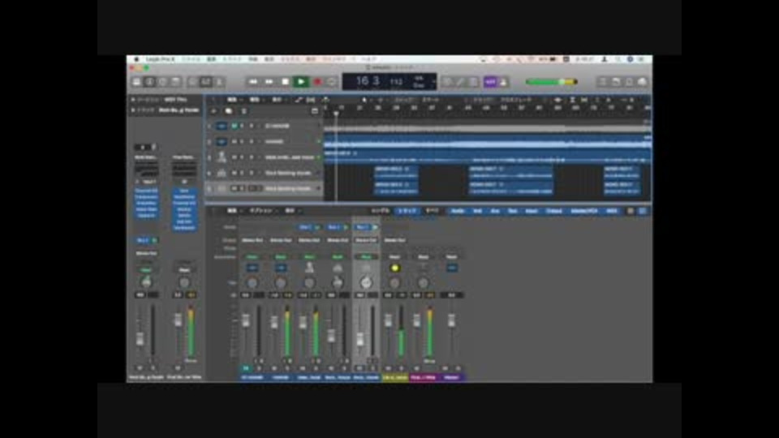Viewport: 779px width, 438px height.
Task: Switch mixer to すべて view
Action: pos(432,211)
